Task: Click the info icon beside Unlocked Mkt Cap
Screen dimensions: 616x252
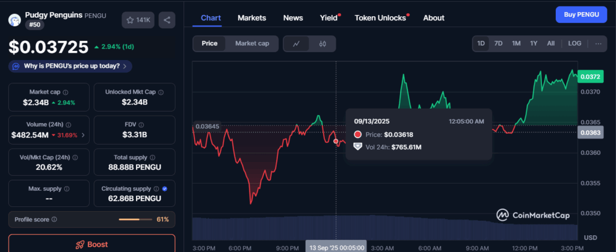Action: pyautogui.click(x=161, y=92)
